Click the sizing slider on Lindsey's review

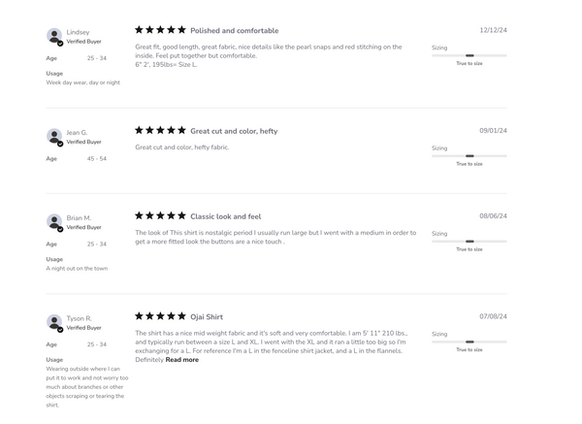469,56
